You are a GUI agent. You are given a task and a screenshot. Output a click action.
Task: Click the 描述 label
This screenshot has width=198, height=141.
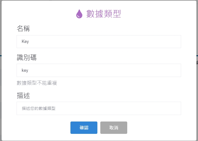tap(23, 96)
